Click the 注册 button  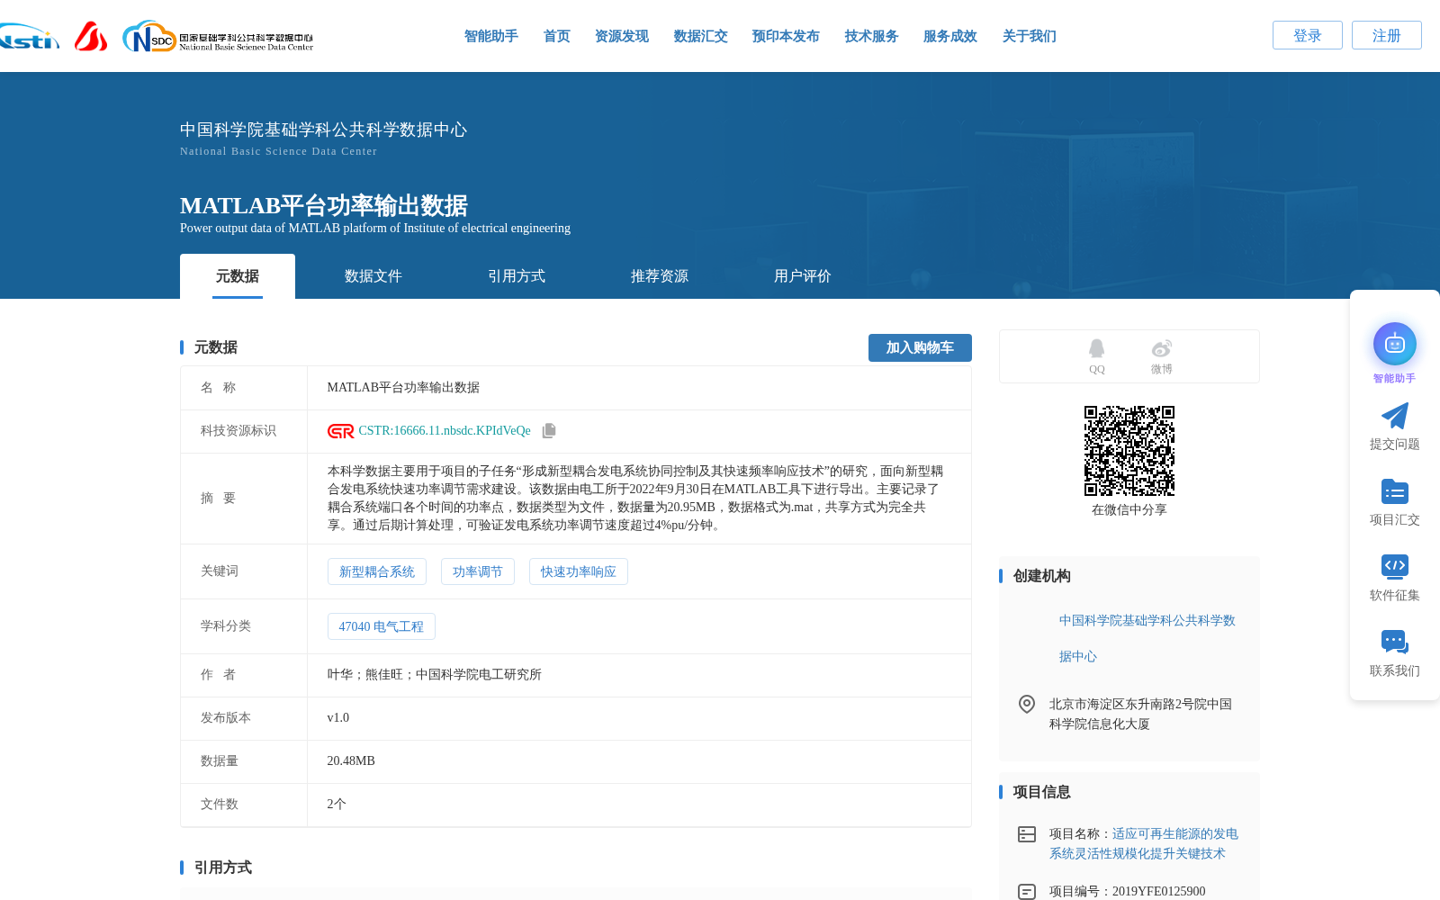[1387, 35]
